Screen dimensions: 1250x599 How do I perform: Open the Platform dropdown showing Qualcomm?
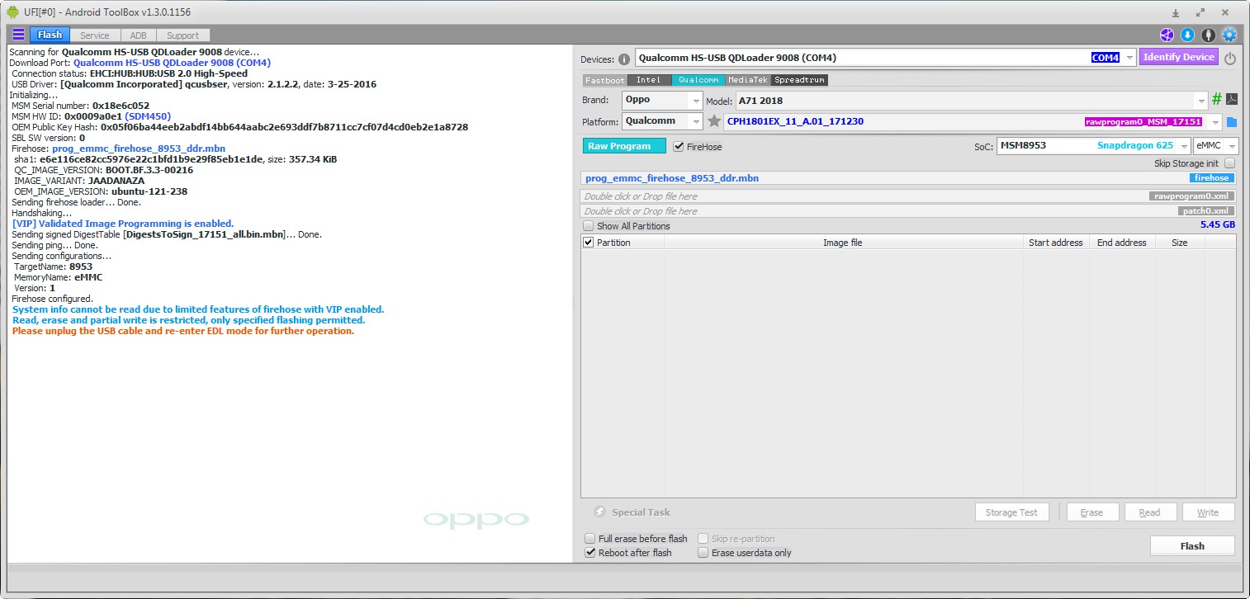coord(696,121)
